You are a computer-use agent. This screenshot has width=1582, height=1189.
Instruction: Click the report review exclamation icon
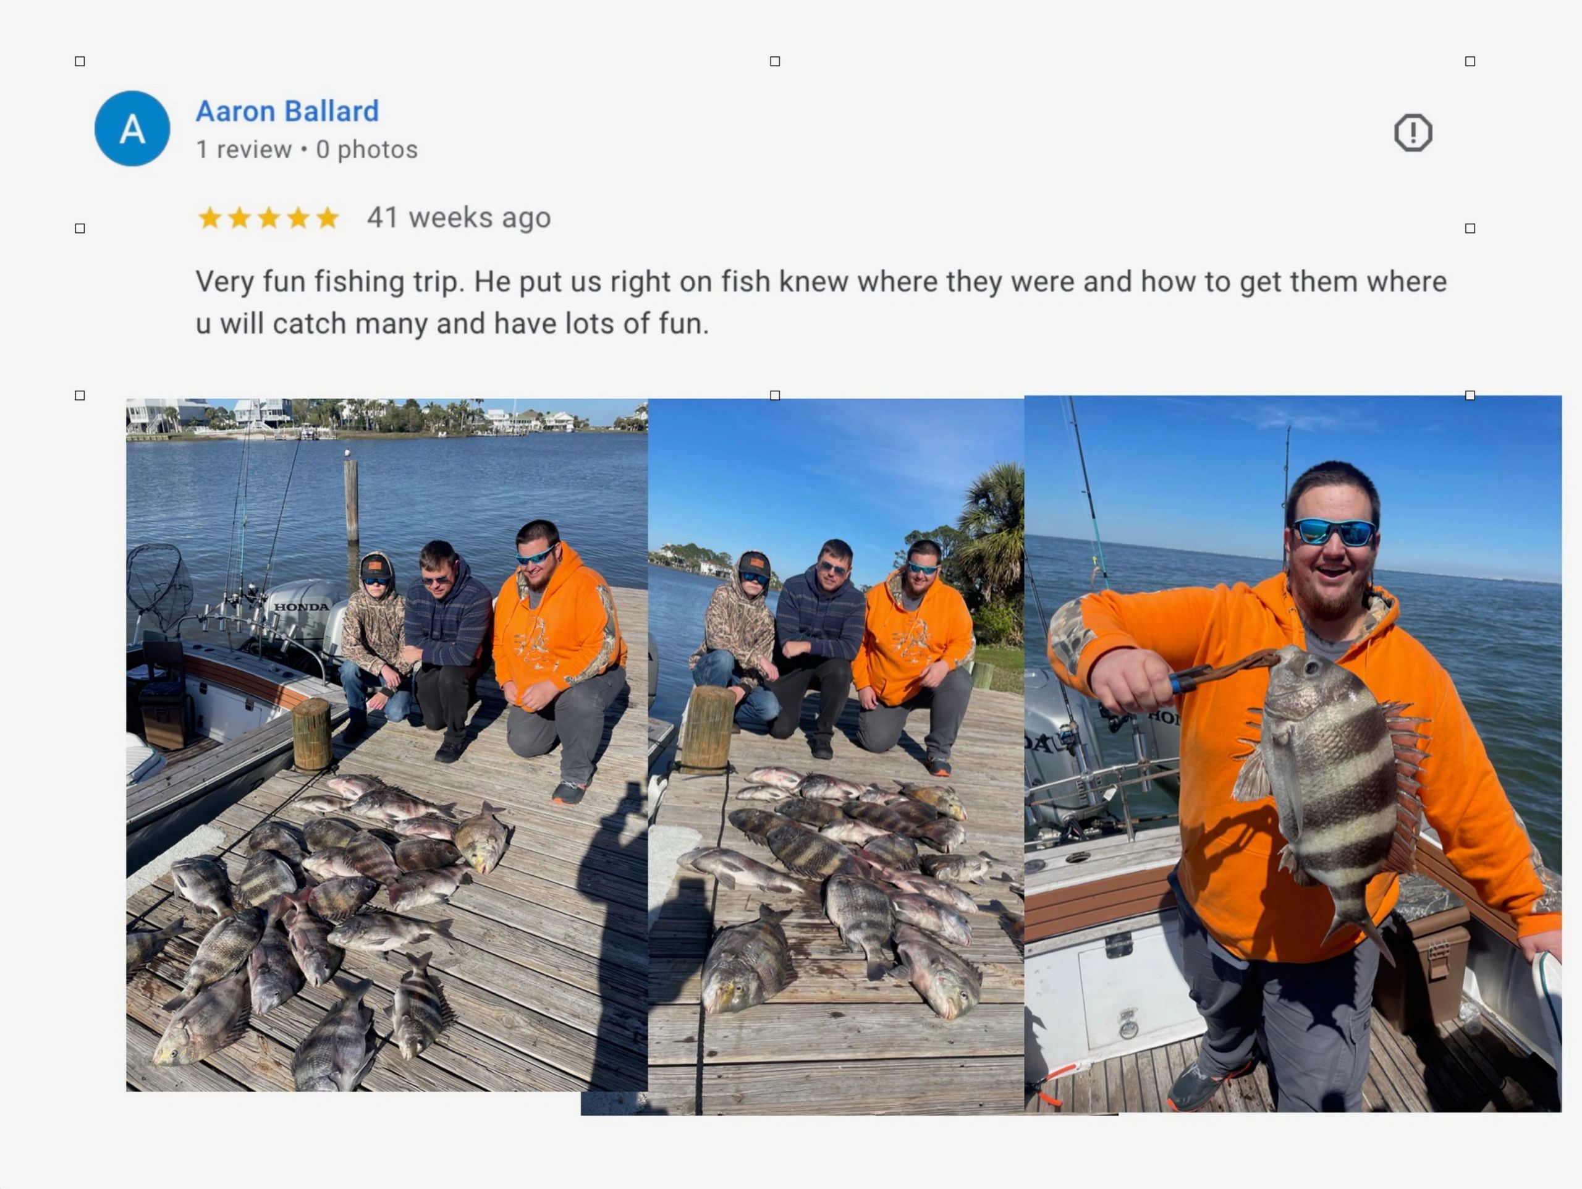pyautogui.click(x=1413, y=132)
